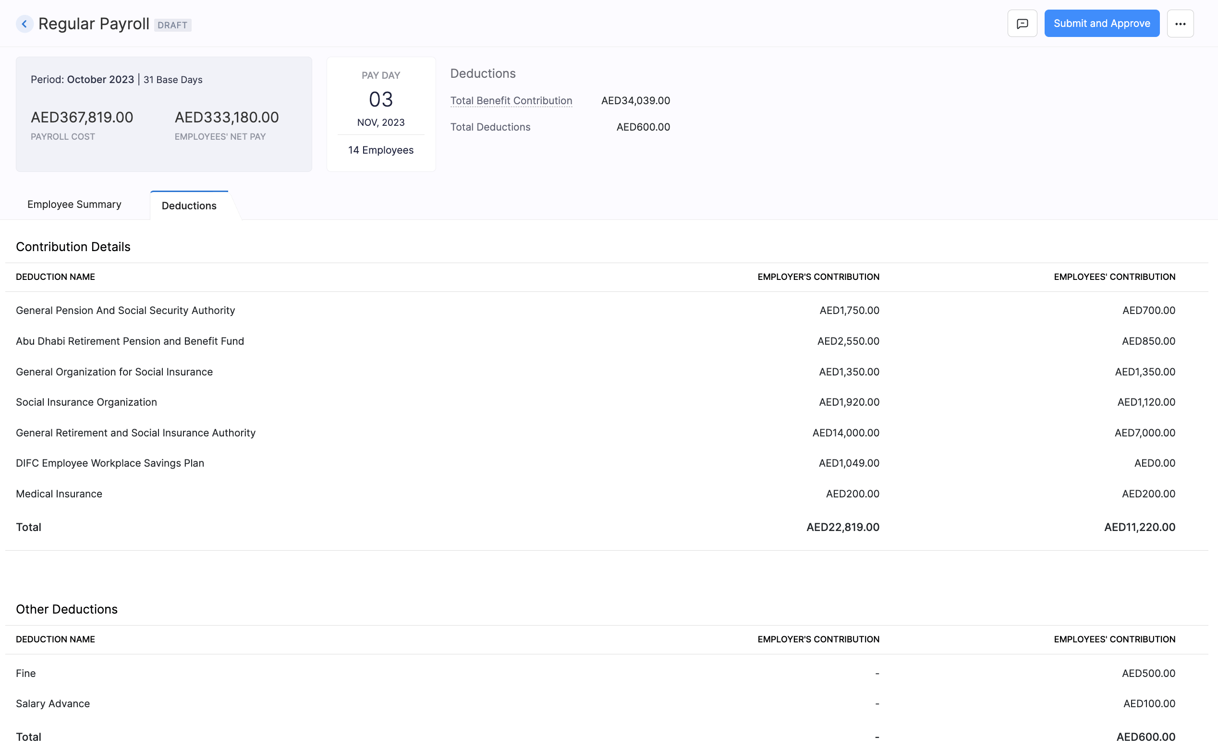This screenshot has width=1218, height=748.
Task: Open the General Retirement and Social Insurance Authority entry
Action: pyautogui.click(x=135, y=433)
